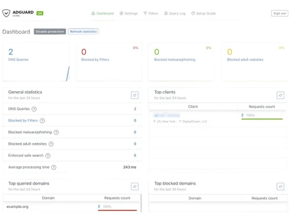Click the Settings gear icon in navigation

tap(121, 13)
